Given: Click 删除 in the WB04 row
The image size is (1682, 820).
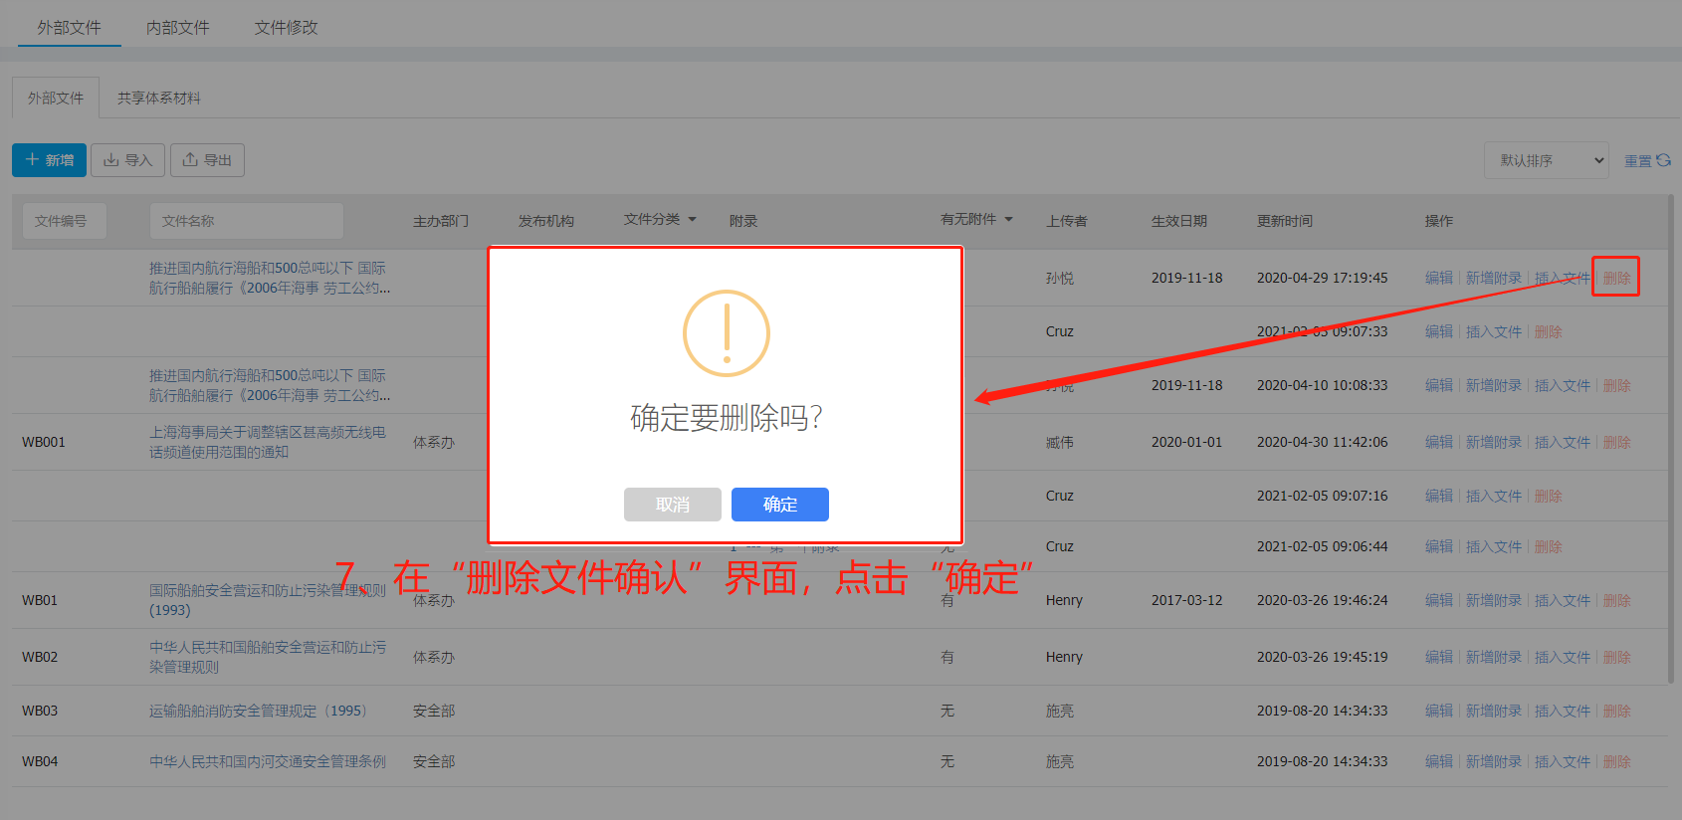Looking at the screenshot, I should point(1616,761).
